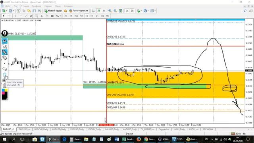Screen dimensions: 254x143
Task: Switch chart to candlestick type
Action: [99, 11]
